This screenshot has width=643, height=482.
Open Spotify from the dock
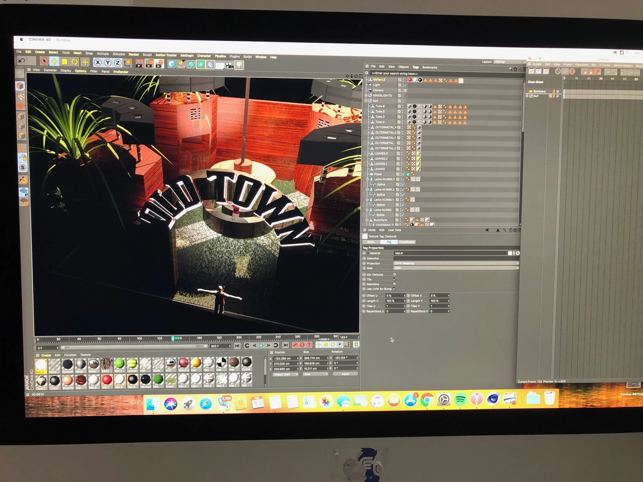tap(460, 400)
